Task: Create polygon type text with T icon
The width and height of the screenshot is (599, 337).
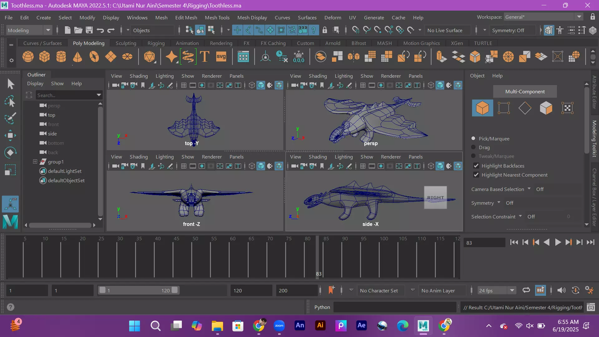Action: [x=204, y=57]
